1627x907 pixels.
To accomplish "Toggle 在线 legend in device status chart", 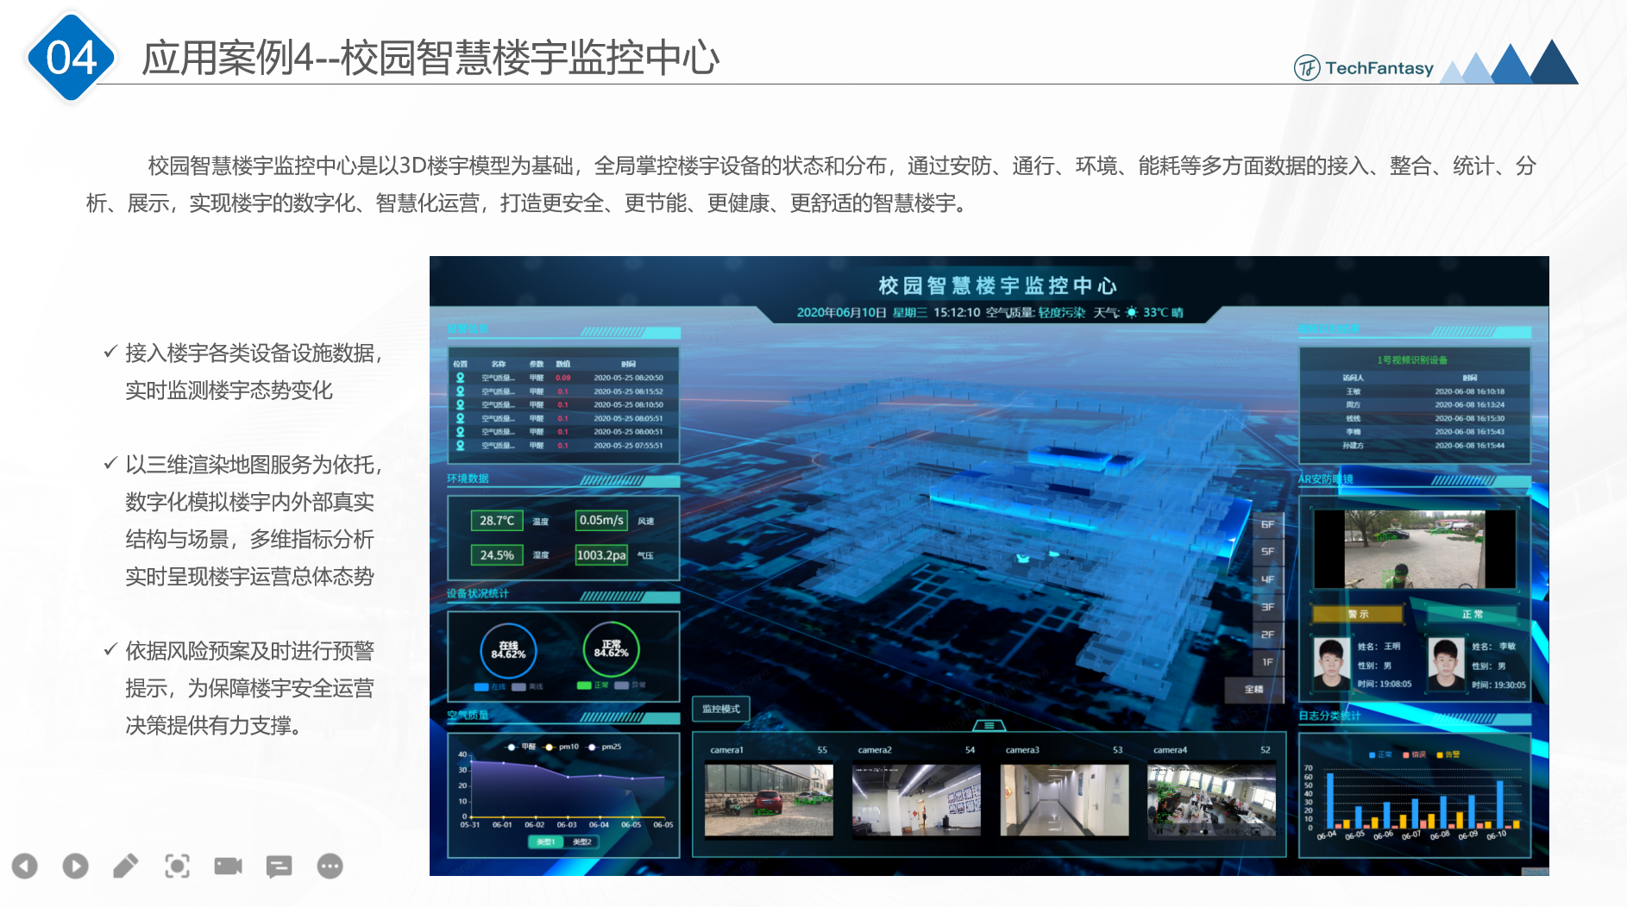I will (x=490, y=687).
